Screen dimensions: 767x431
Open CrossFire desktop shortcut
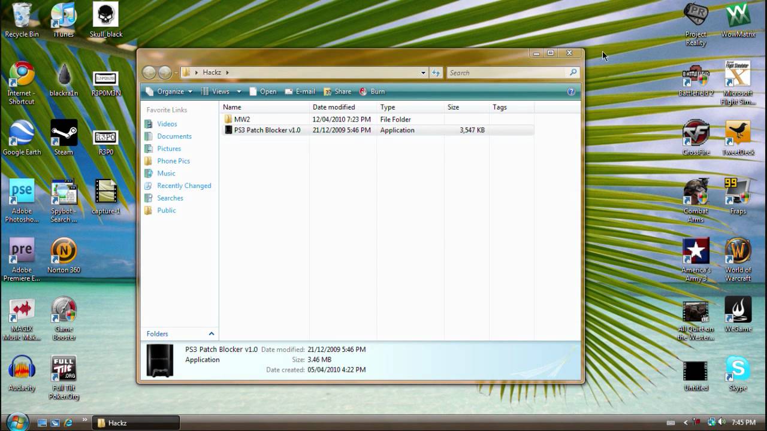pos(696,138)
